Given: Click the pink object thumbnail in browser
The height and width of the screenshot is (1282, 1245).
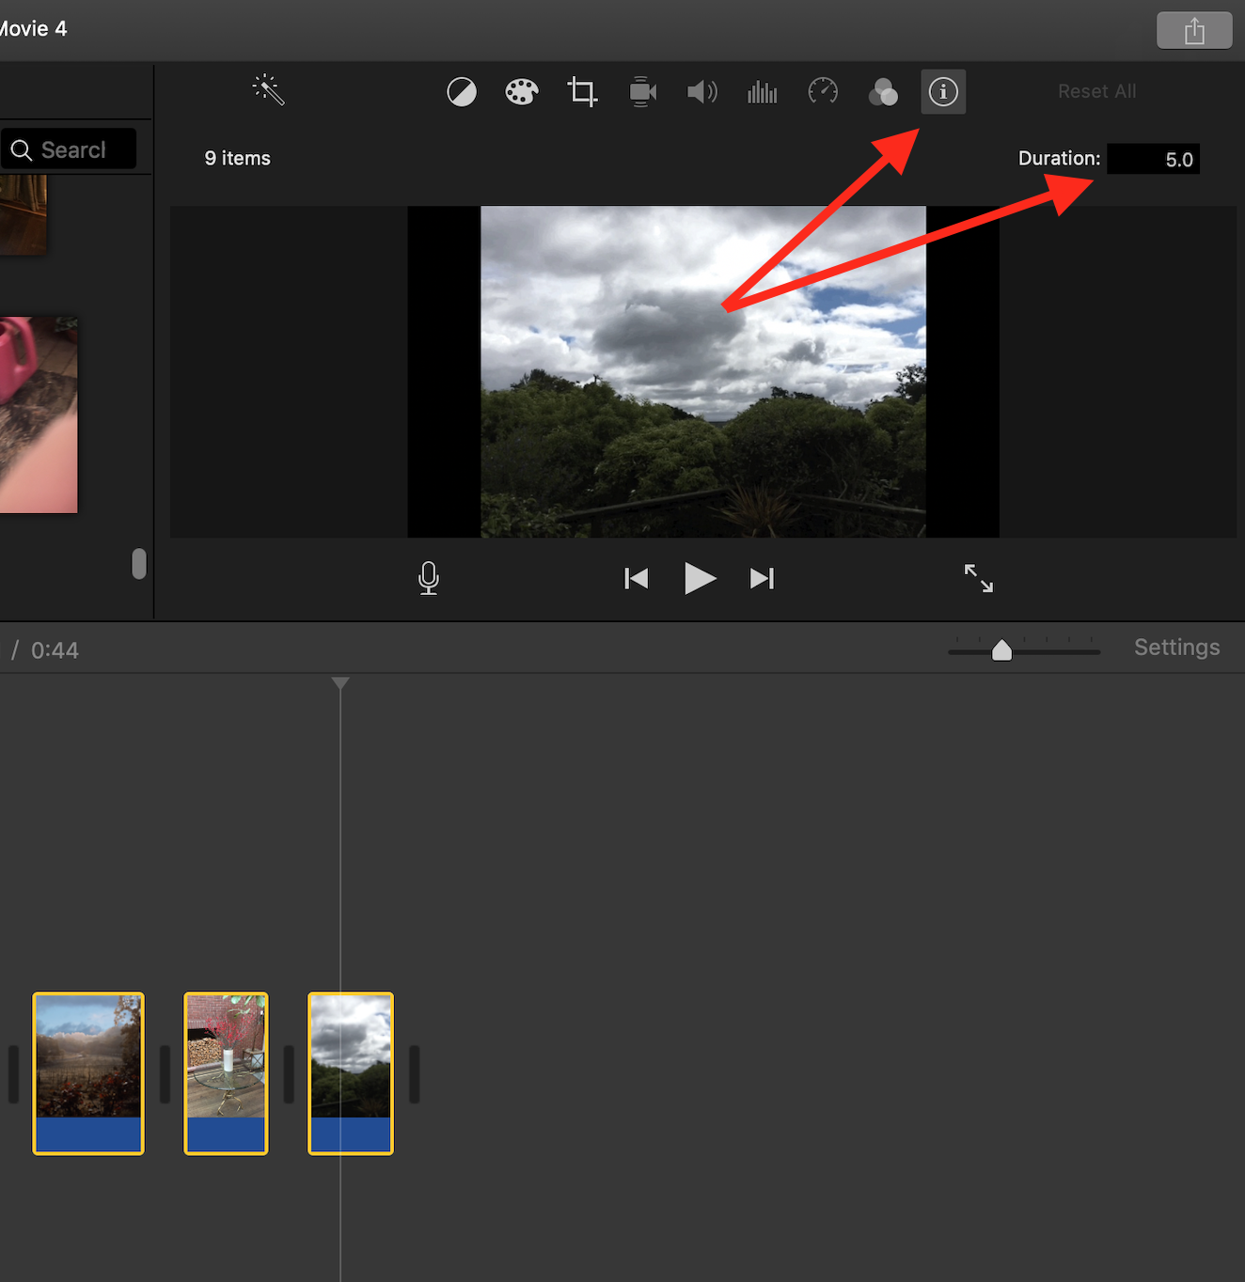Looking at the screenshot, I should [x=39, y=415].
